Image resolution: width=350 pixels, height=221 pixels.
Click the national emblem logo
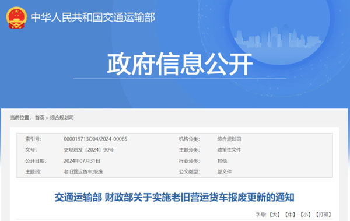click(x=16, y=17)
